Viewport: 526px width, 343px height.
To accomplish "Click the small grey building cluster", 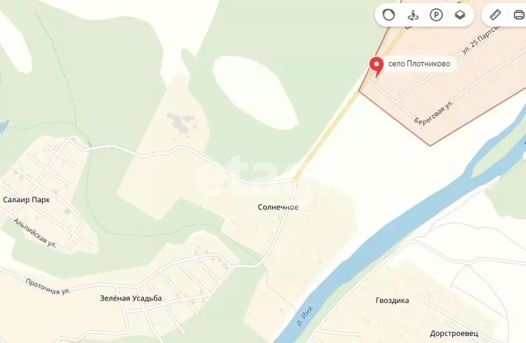I will [x=181, y=122].
